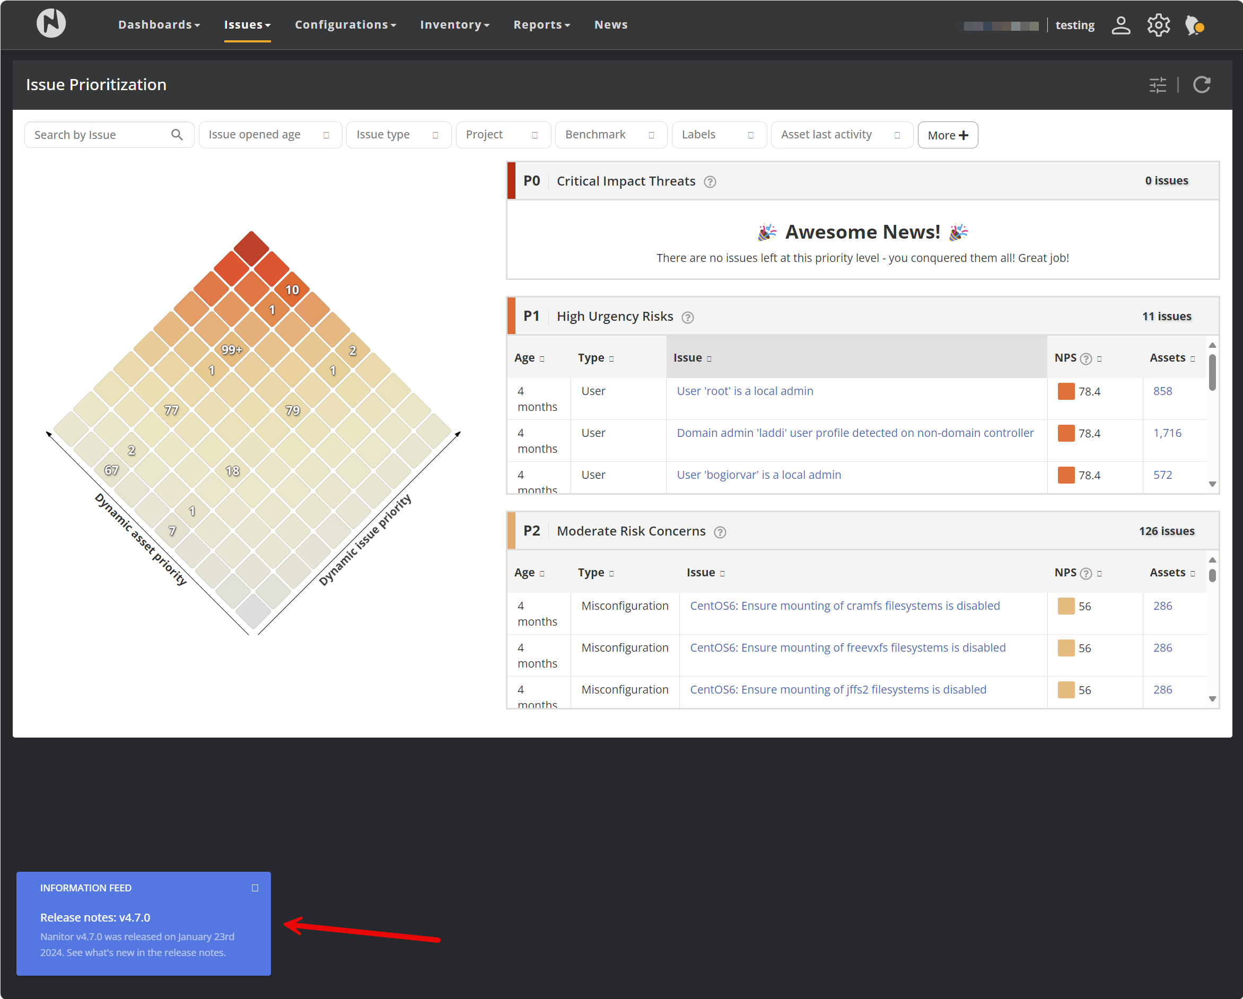Click help icon next to Critical Impact Threats

(710, 182)
